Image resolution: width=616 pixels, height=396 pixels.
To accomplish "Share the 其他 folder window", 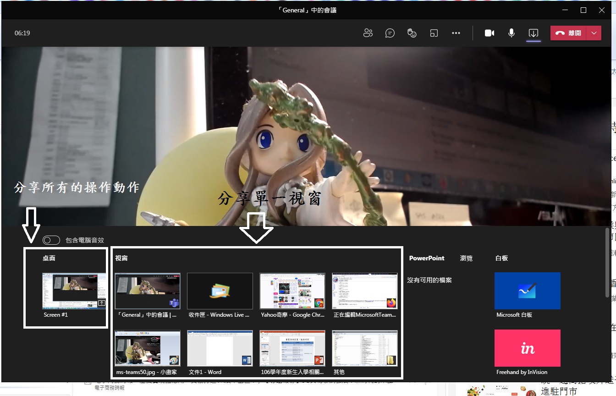I will (365, 348).
